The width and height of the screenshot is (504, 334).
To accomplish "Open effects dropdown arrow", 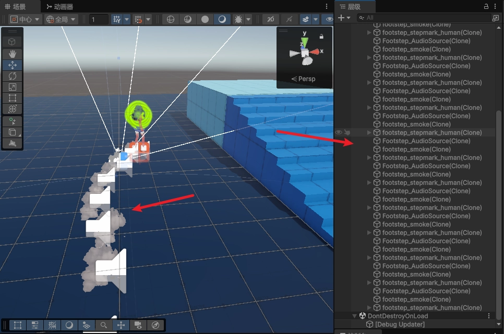I will pos(316,19).
